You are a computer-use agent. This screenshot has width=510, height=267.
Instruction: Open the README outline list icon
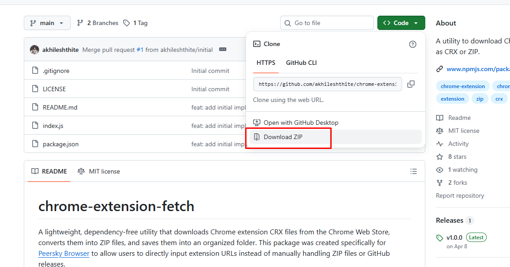coord(414,171)
